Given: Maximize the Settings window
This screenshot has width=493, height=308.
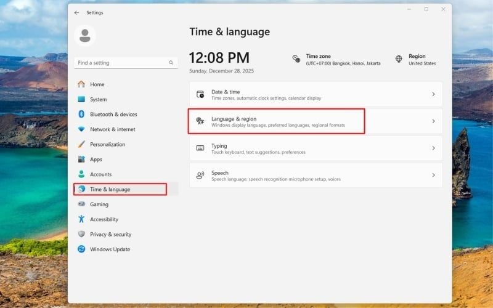Looking at the screenshot, I should point(426,9).
